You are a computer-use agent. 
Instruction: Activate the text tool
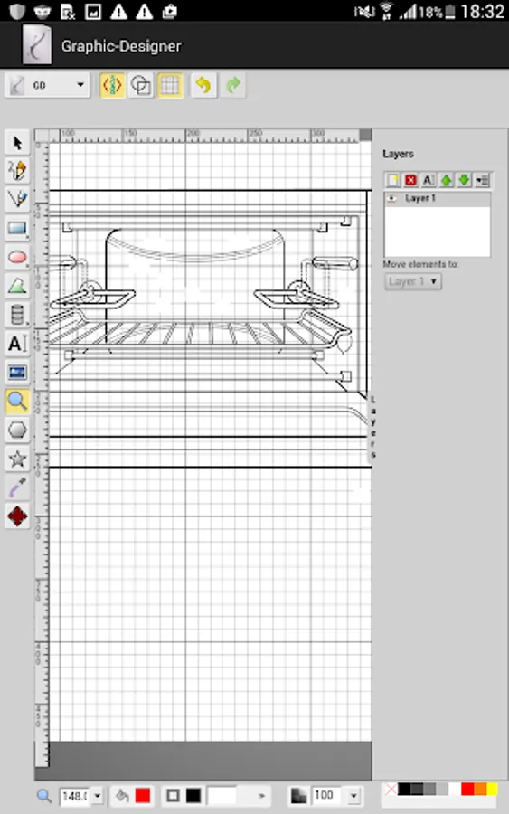(x=17, y=344)
